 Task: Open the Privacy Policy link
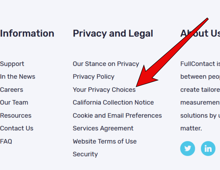[x=94, y=77]
